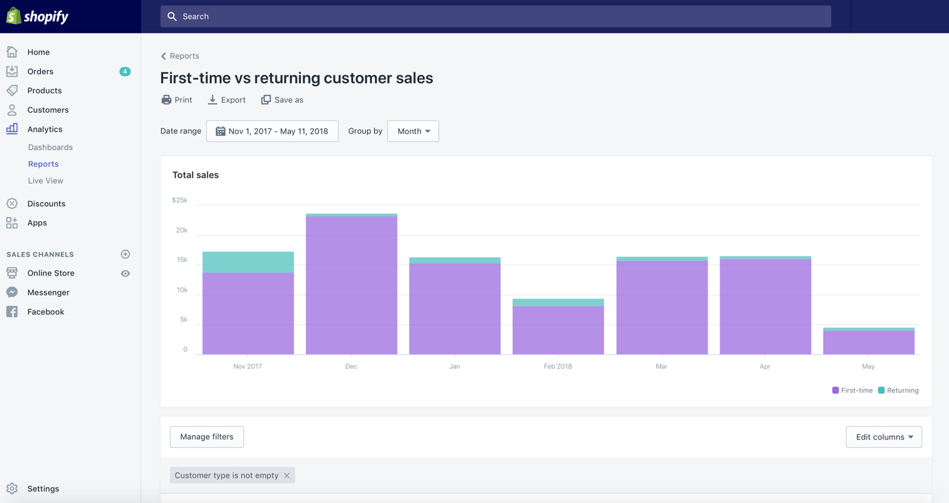Open the Group by Month dropdown
Image resolution: width=949 pixels, height=503 pixels.
[x=413, y=131]
